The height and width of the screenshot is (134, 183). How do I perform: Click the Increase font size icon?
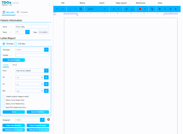point(127,9)
